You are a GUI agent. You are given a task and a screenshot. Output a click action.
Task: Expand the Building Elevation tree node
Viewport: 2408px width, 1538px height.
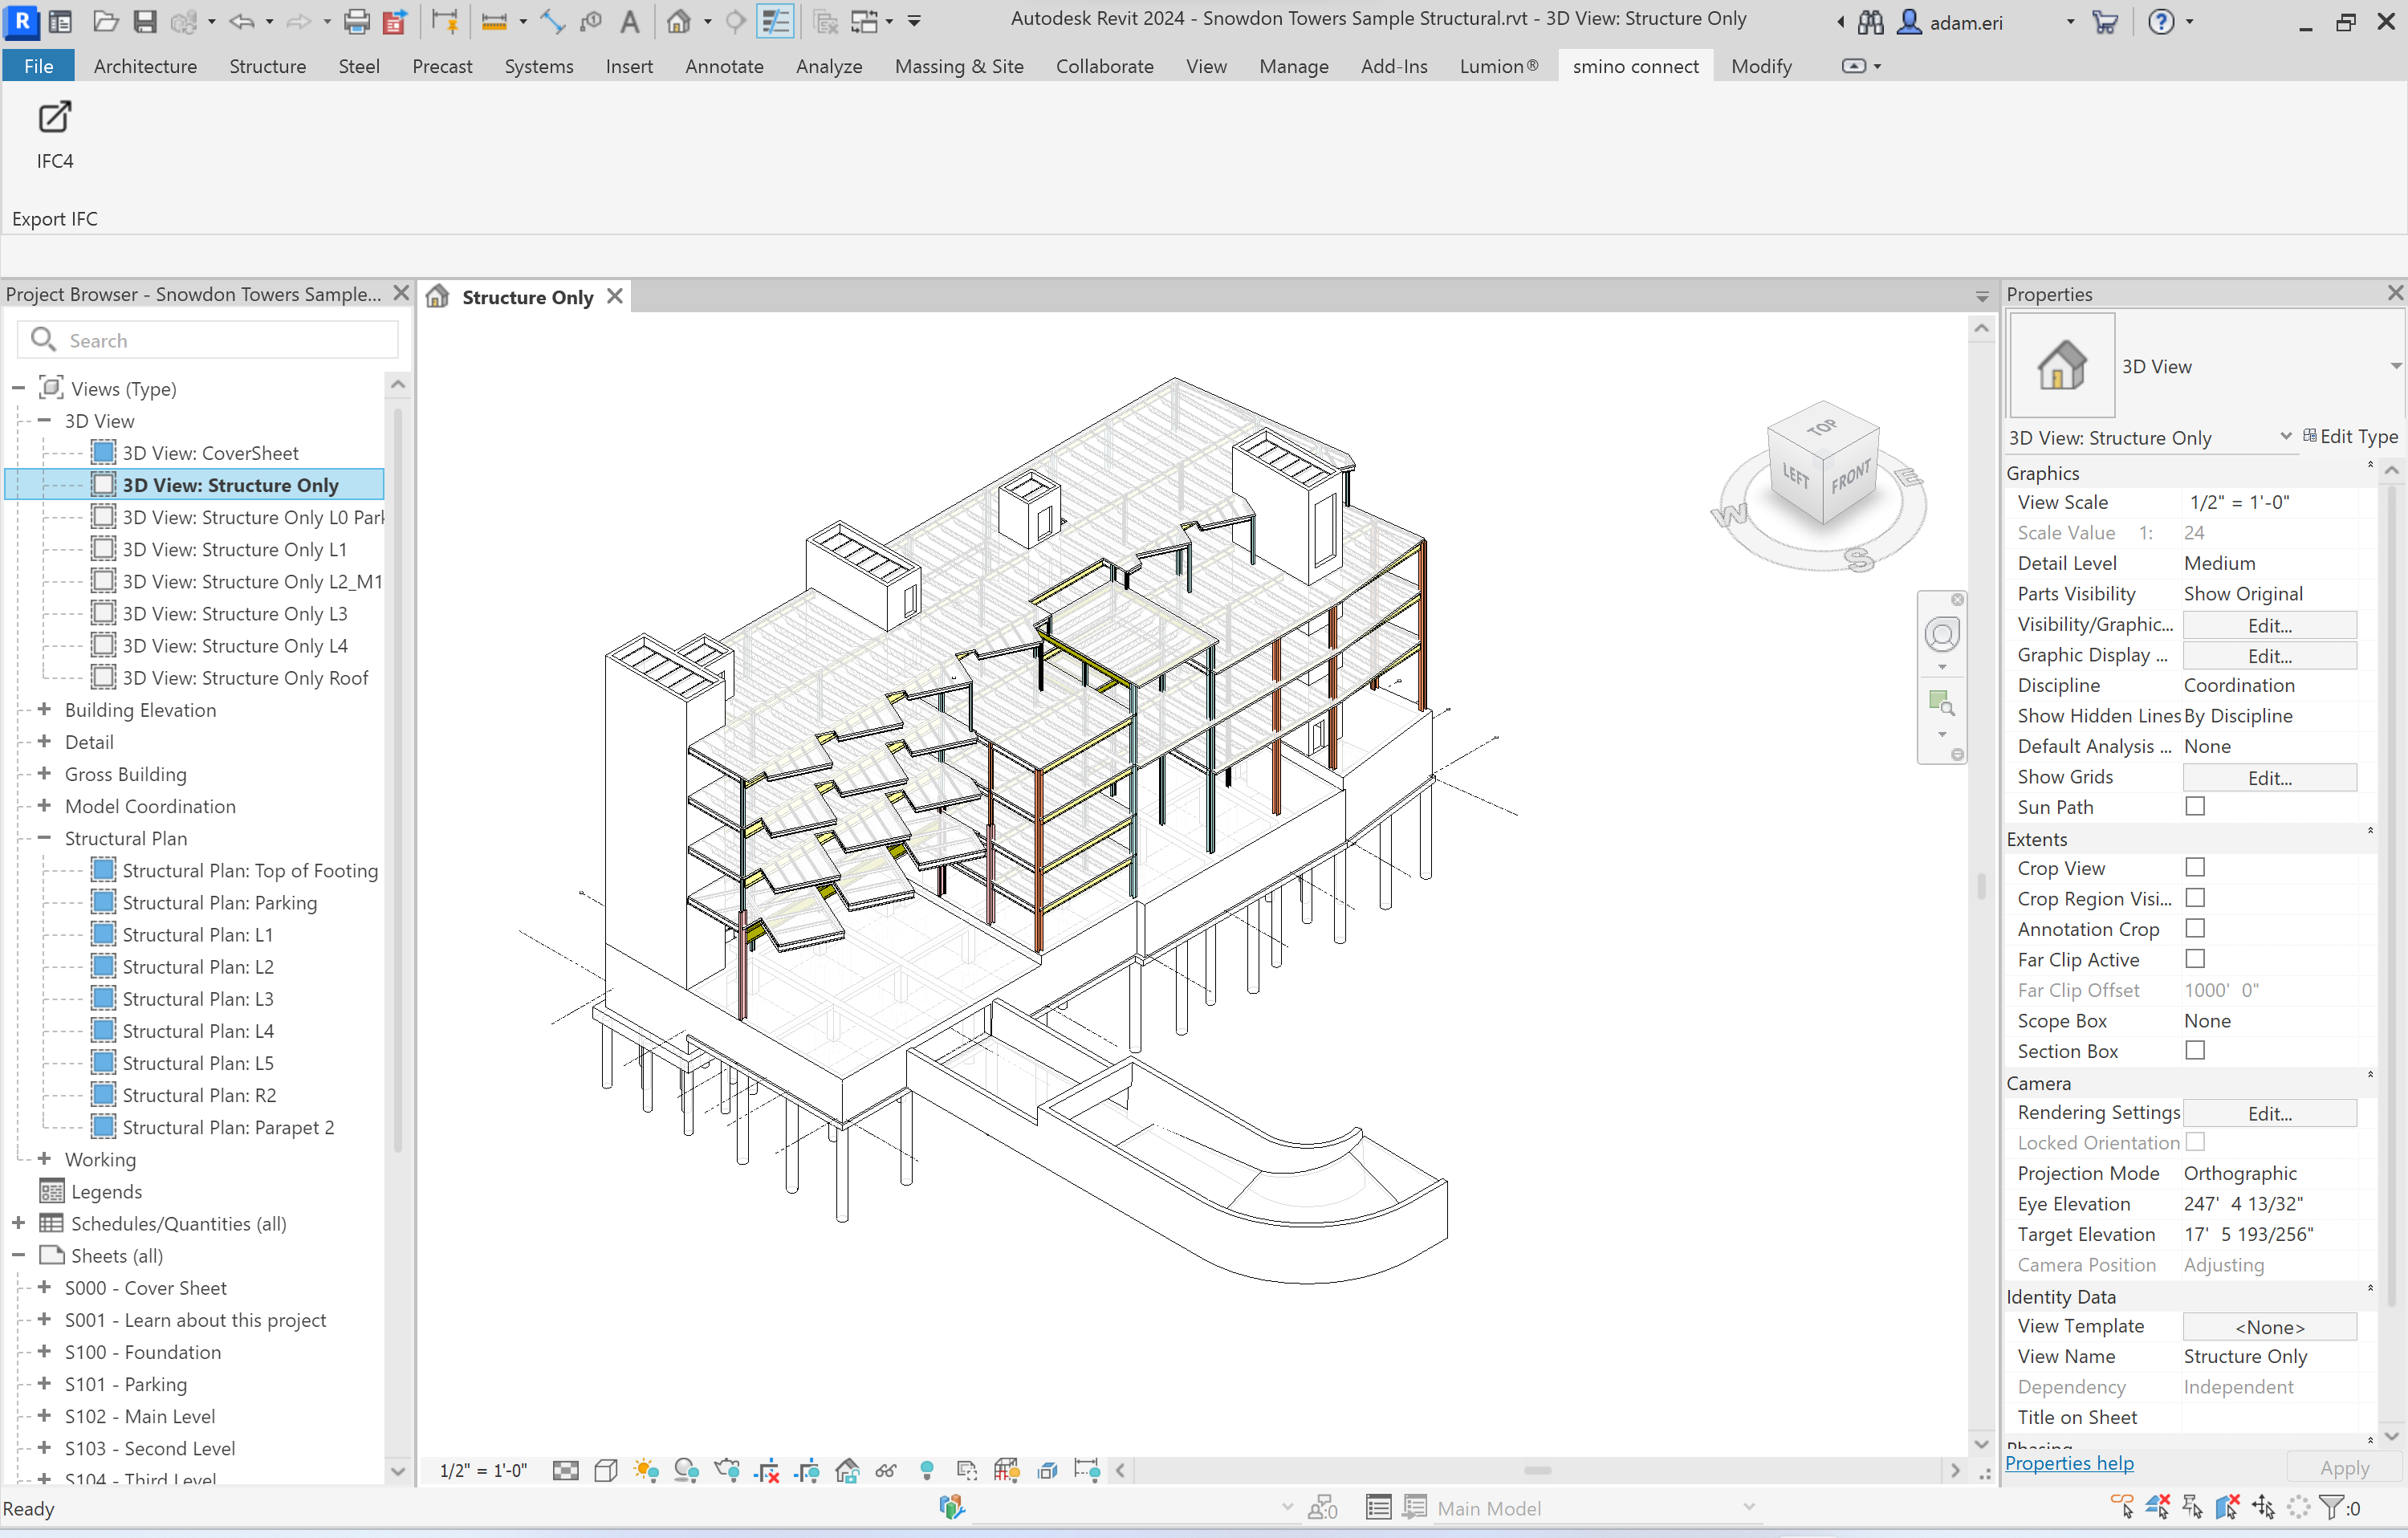pos(44,709)
